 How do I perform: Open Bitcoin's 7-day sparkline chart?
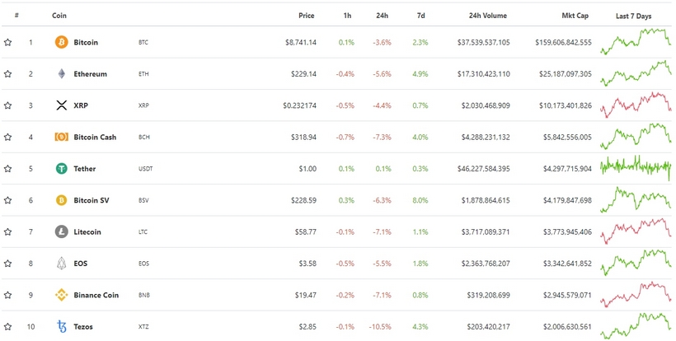point(636,42)
